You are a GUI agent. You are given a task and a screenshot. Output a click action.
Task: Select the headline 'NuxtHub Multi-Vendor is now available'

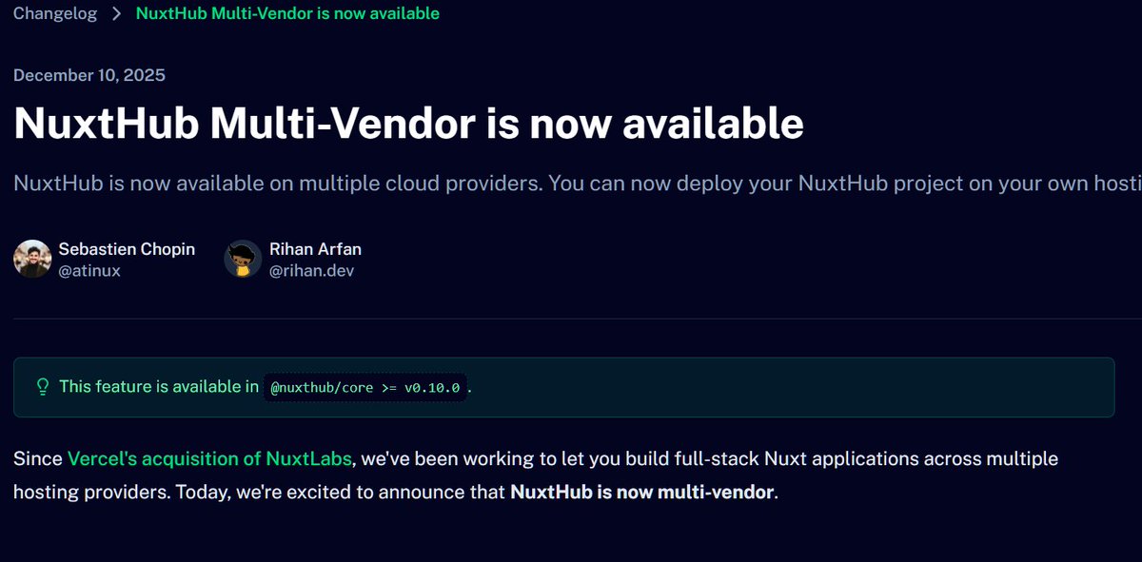click(x=408, y=124)
